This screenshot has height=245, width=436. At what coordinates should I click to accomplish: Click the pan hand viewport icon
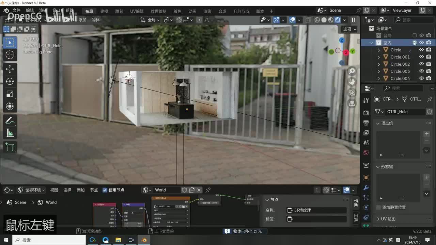352,82
